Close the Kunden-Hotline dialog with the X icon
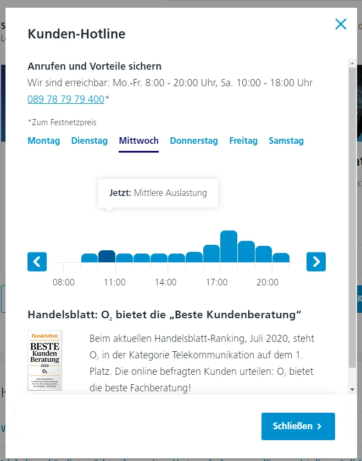Screen dimensions: 362x461 pyautogui.click(x=341, y=24)
